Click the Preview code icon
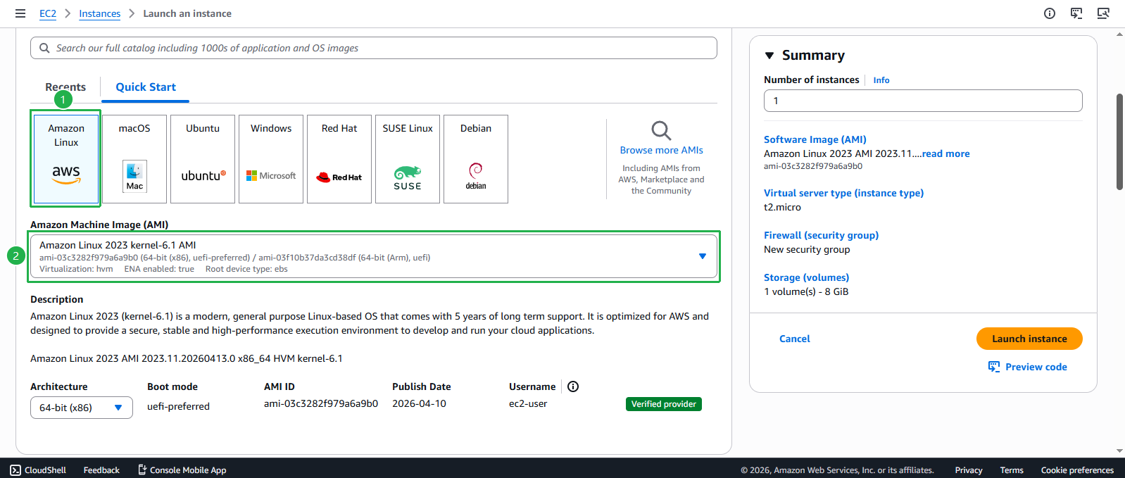The width and height of the screenshot is (1125, 478). point(994,367)
